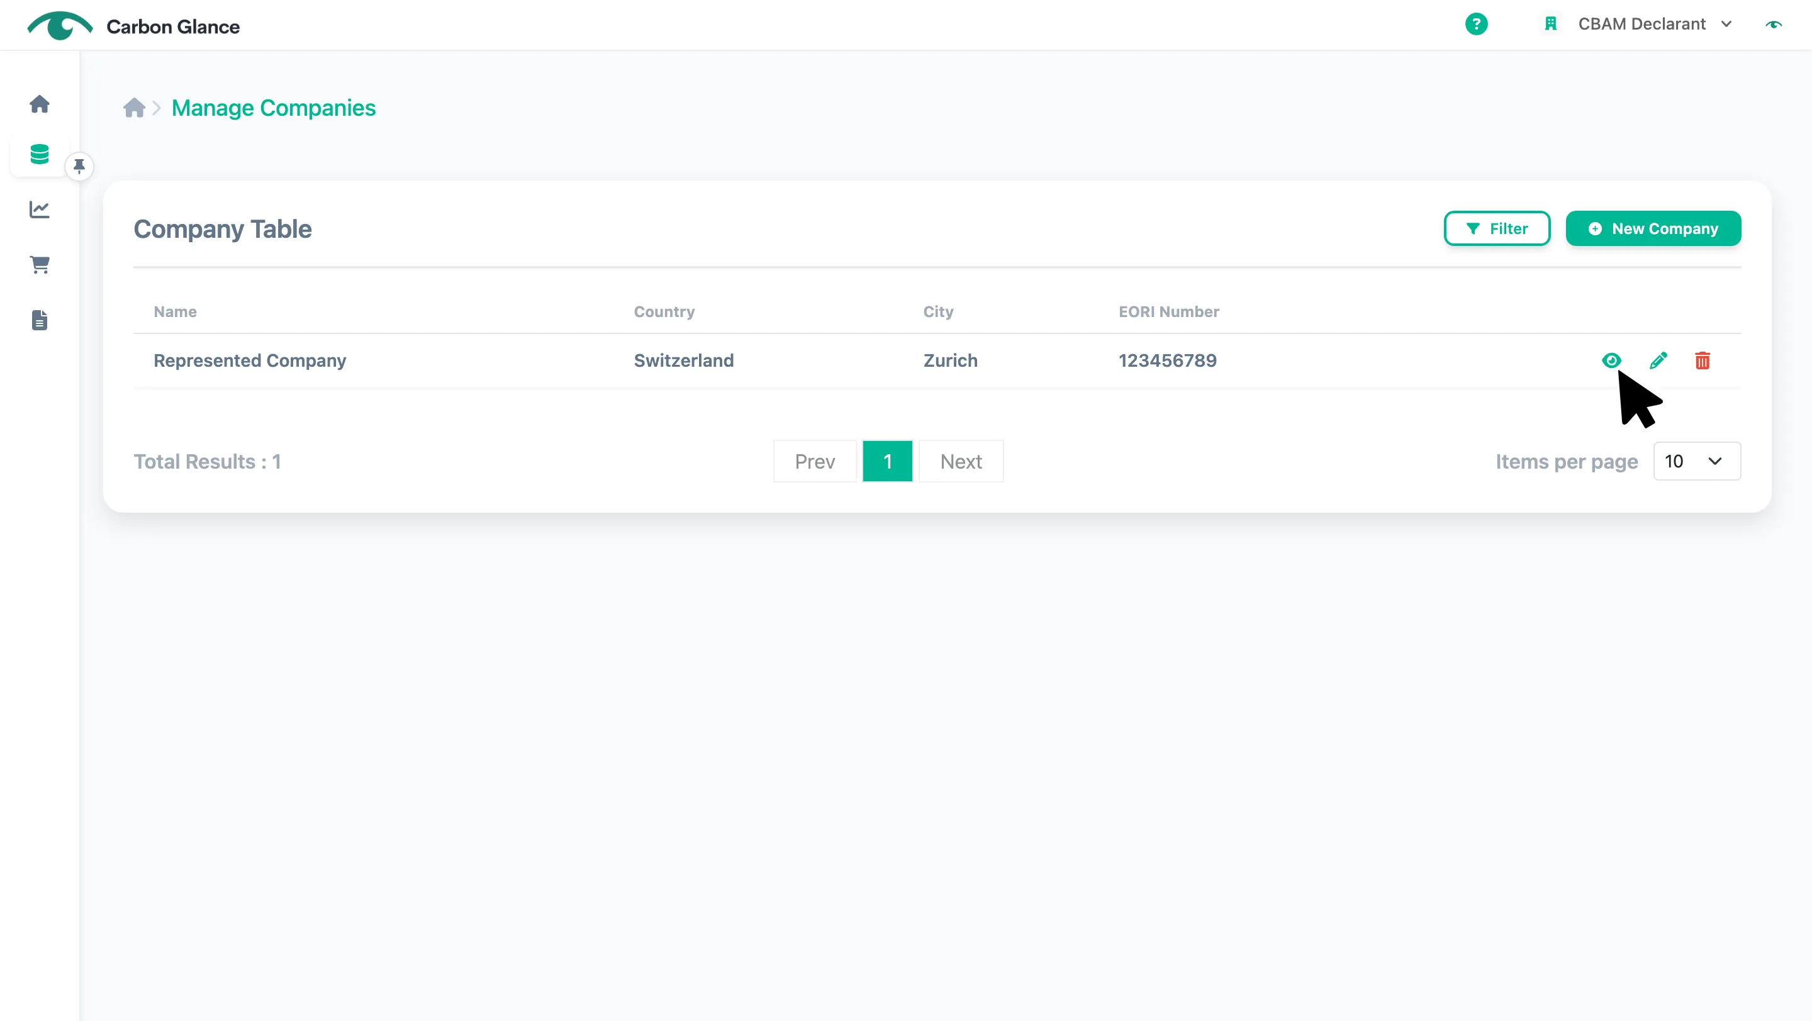Click the Switzerland cell

click(684, 360)
